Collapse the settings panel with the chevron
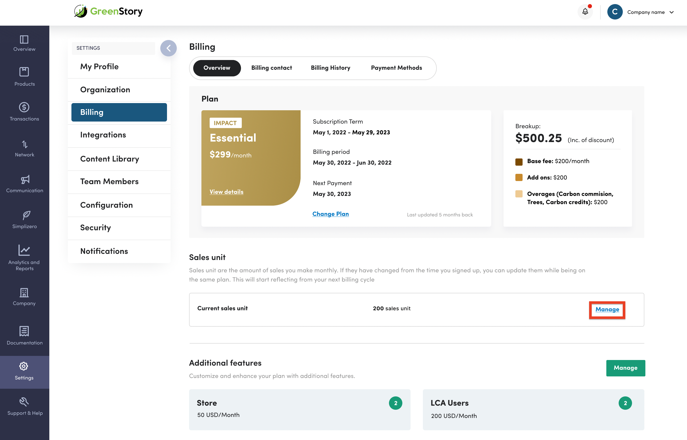The width and height of the screenshot is (687, 440). pyautogui.click(x=168, y=48)
